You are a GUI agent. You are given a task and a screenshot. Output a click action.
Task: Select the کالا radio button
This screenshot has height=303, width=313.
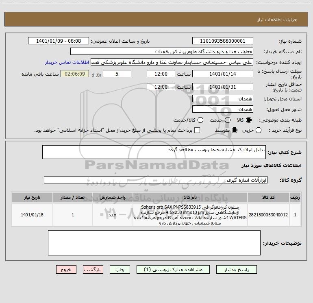click(x=249, y=120)
